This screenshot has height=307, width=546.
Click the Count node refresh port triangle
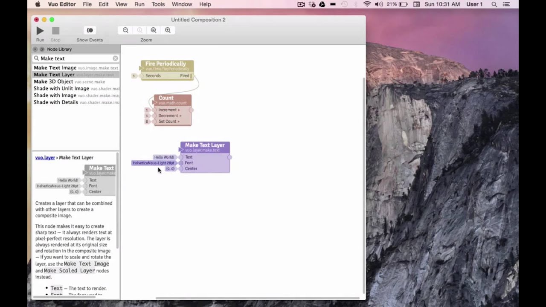point(154,102)
